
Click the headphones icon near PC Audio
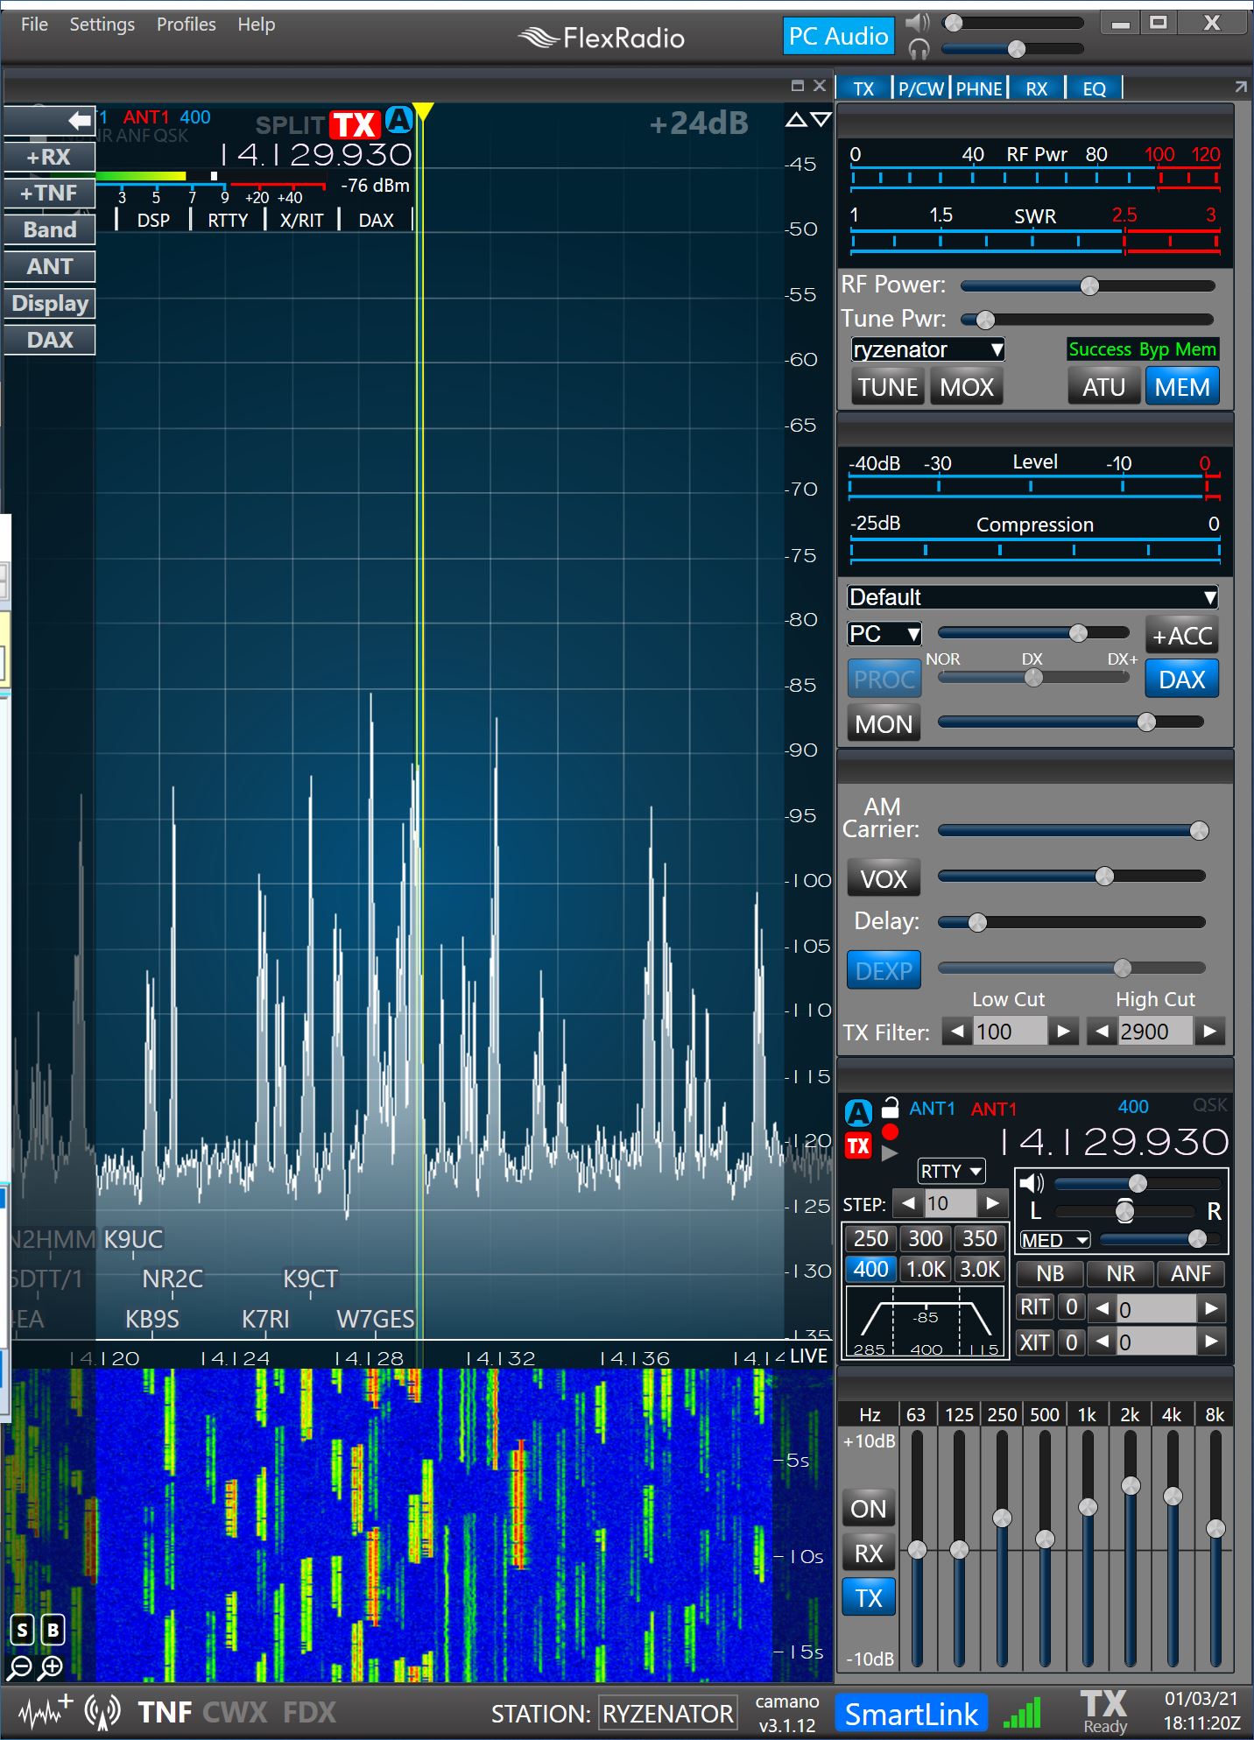click(918, 49)
